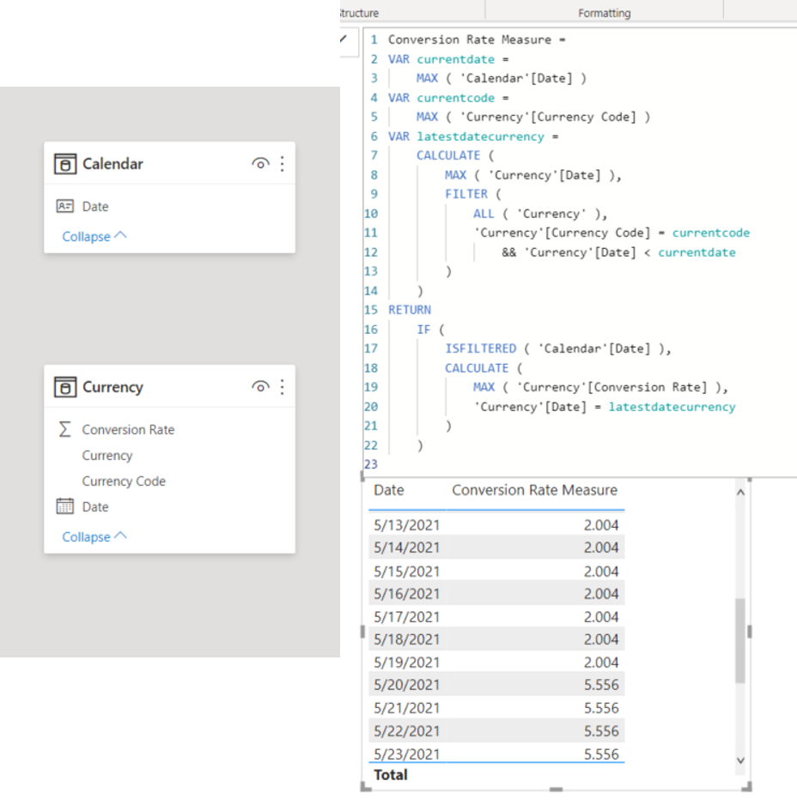Click line number 23 in the editor

[370, 464]
